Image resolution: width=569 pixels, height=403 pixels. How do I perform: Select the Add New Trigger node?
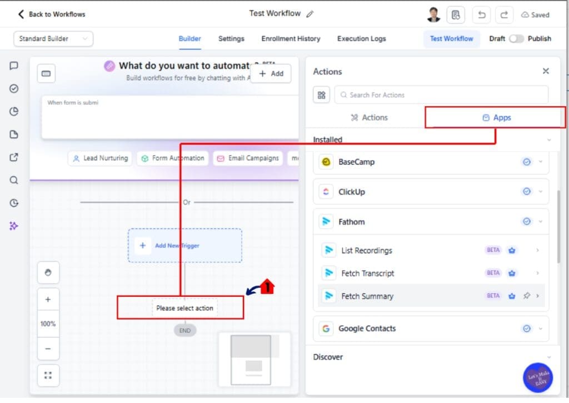point(185,245)
